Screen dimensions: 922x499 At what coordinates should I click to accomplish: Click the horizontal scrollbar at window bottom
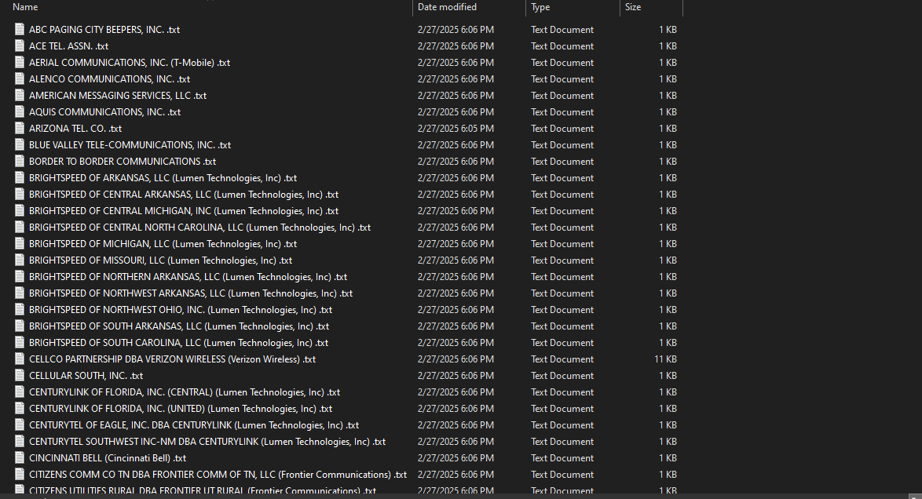pos(453,496)
